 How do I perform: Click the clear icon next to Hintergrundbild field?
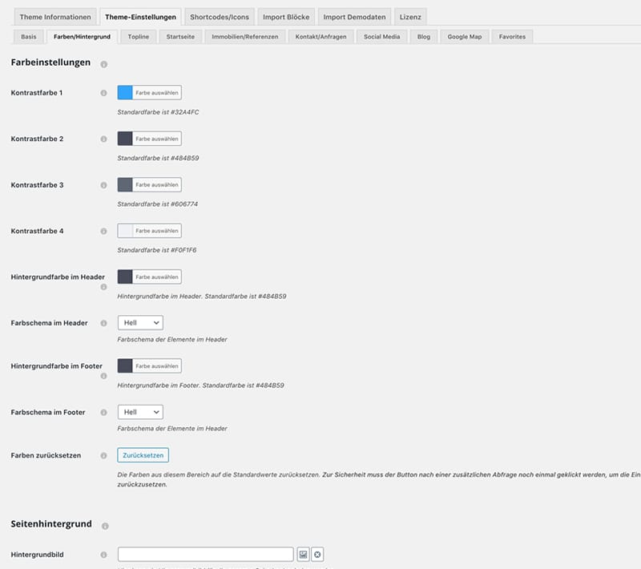click(317, 555)
